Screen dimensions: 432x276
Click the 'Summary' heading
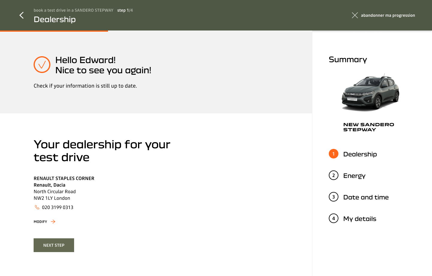click(348, 60)
